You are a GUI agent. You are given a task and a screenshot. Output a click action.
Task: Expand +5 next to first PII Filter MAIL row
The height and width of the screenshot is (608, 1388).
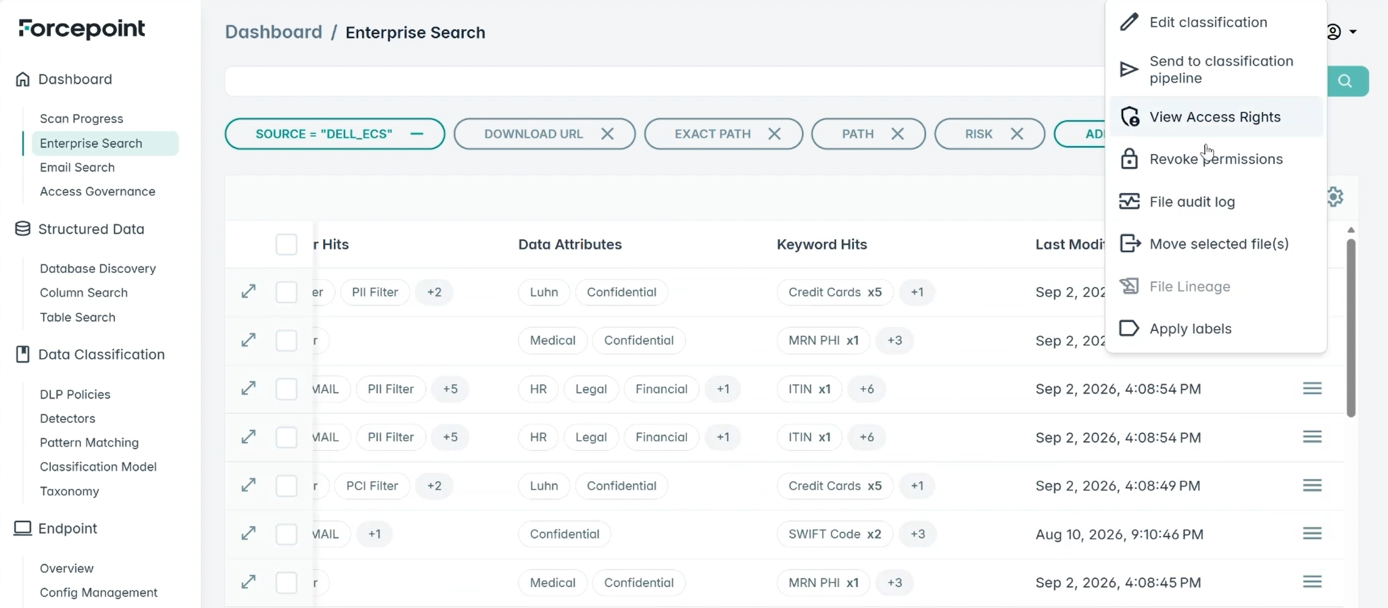(450, 388)
